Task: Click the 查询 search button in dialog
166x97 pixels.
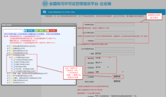Action: tap(29, 31)
